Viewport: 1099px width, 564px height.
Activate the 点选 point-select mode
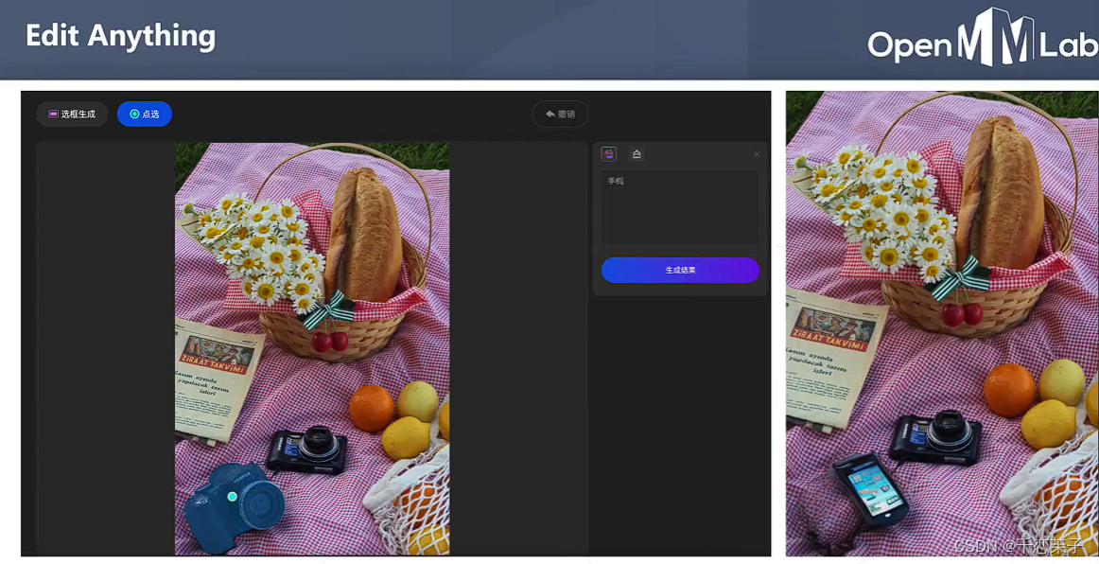tap(144, 114)
